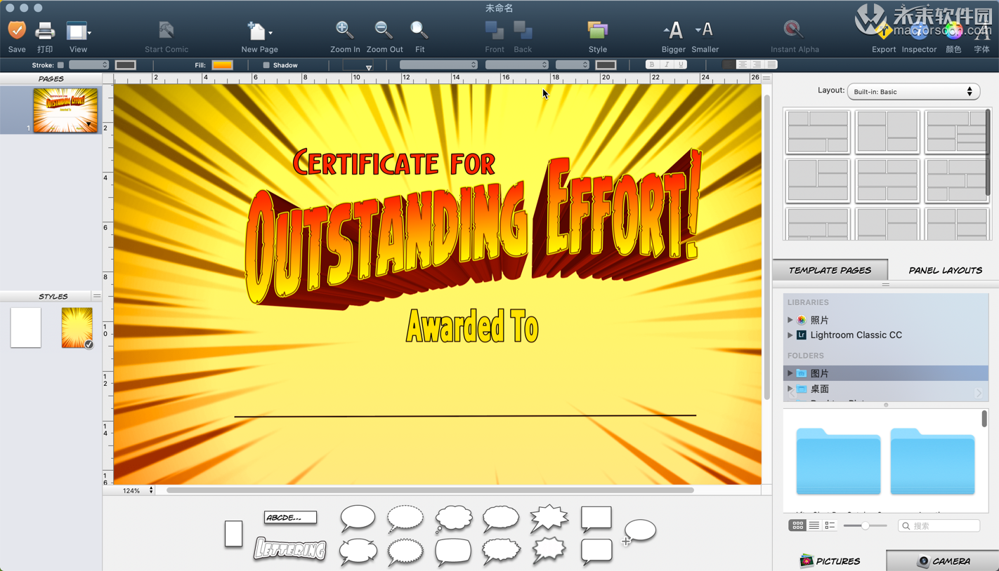Align text to the left
The image size is (999, 571).
point(729,65)
